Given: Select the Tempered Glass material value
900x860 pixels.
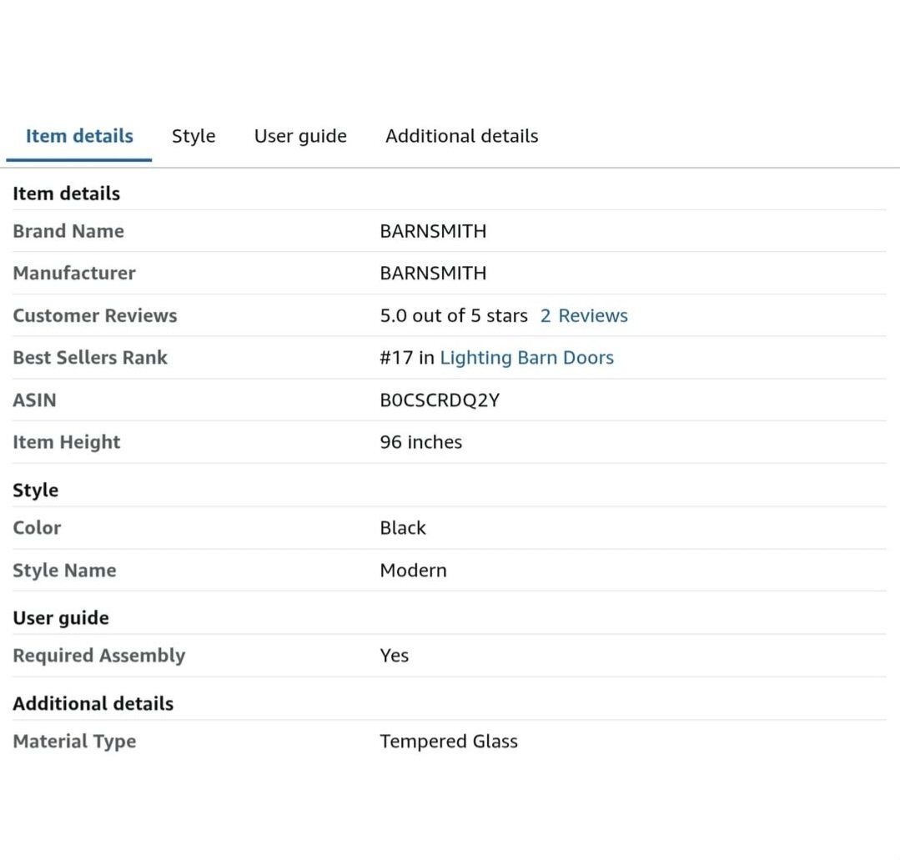Looking at the screenshot, I should click(449, 742).
